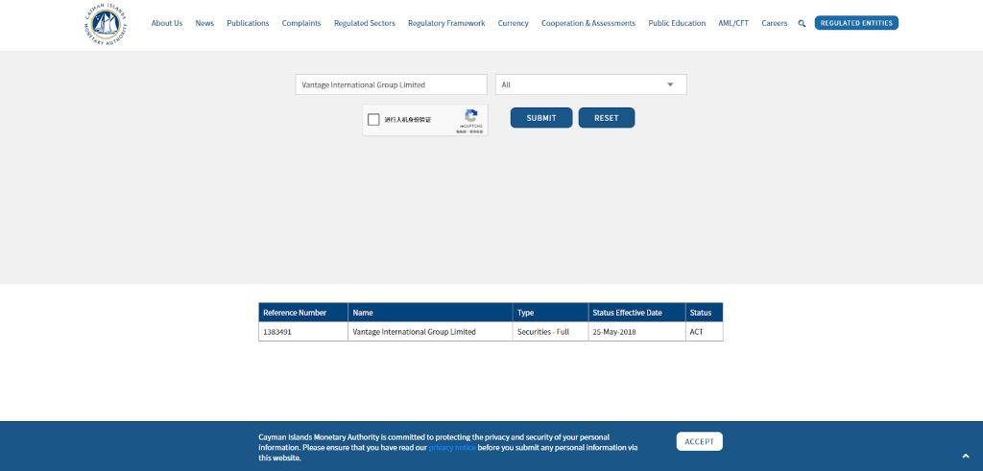Focus the entity name search field
Image resolution: width=983 pixels, height=471 pixels.
click(392, 84)
